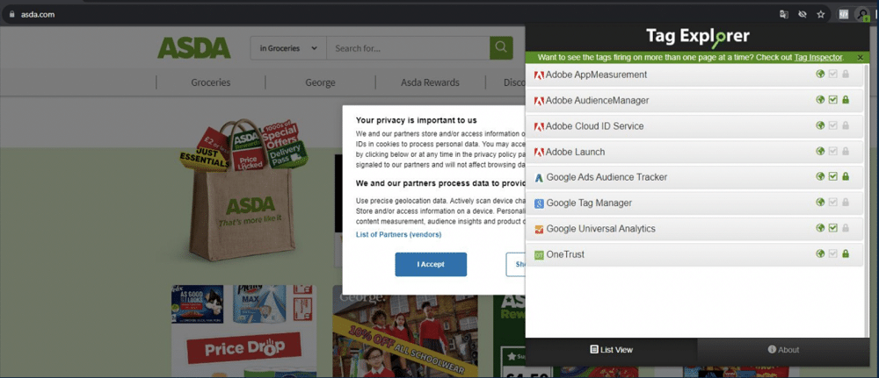Click lock icon on Adobe Cloud ID Service row
Image resolution: width=879 pixels, height=378 pixels.
pos(846,125)
